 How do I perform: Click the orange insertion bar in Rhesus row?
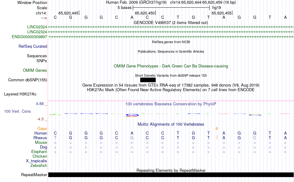217,138
